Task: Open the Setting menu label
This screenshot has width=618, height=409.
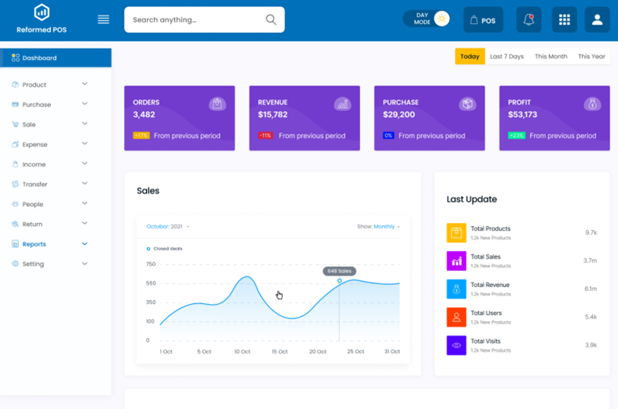Action: [33, 264]
